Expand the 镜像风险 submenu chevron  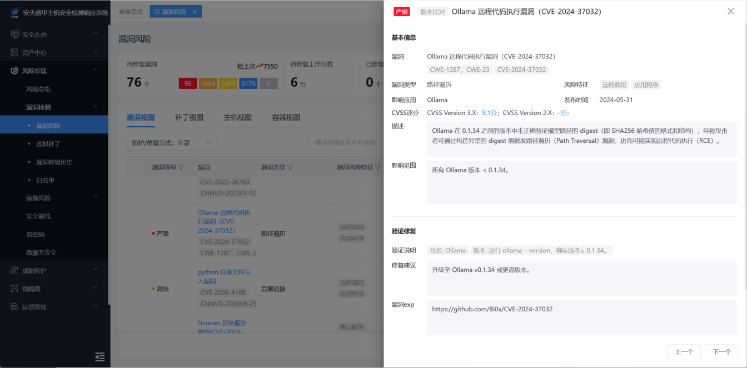click(95, 197)
